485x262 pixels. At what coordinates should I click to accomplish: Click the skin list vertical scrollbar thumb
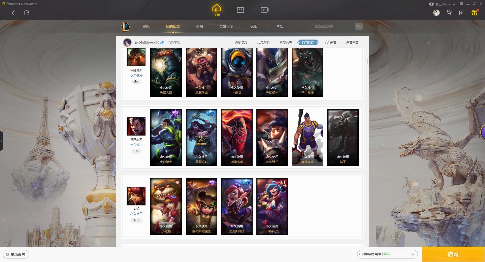tap(367, 61)
